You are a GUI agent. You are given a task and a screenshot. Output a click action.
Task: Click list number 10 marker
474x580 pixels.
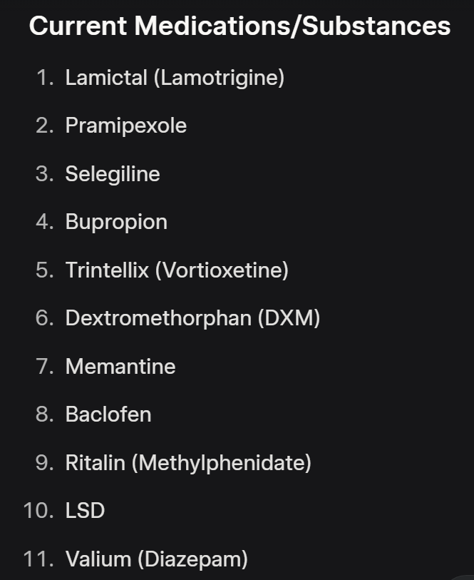click(38, 511)
